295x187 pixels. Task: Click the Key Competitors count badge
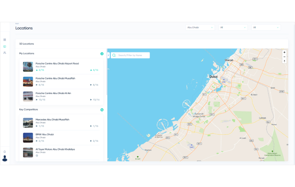click(102, 110)
